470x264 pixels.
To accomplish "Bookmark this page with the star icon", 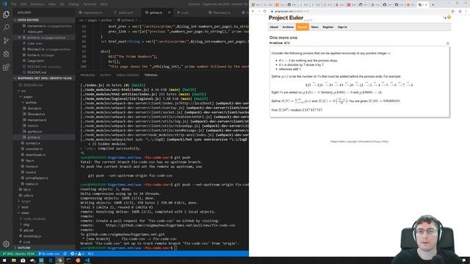I will click(453, 11).
